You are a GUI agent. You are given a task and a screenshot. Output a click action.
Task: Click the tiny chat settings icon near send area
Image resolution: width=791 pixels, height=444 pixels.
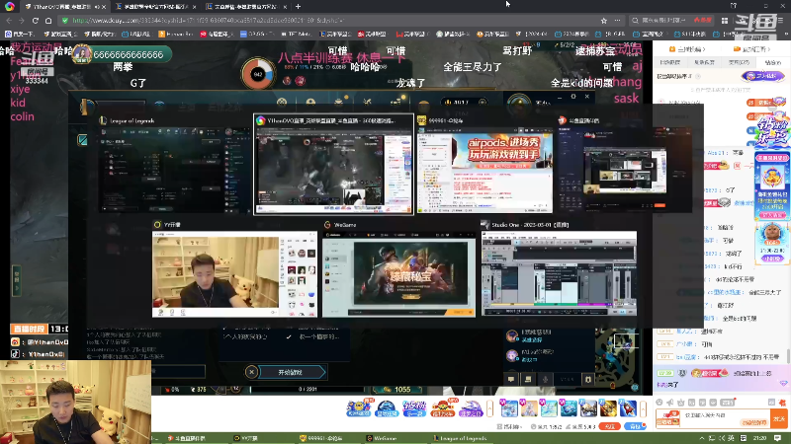[x=771, y=403]
